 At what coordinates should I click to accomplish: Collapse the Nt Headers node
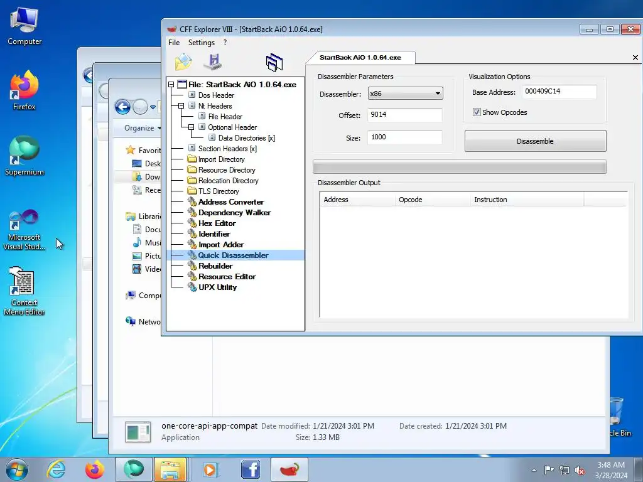pos(181,105)
